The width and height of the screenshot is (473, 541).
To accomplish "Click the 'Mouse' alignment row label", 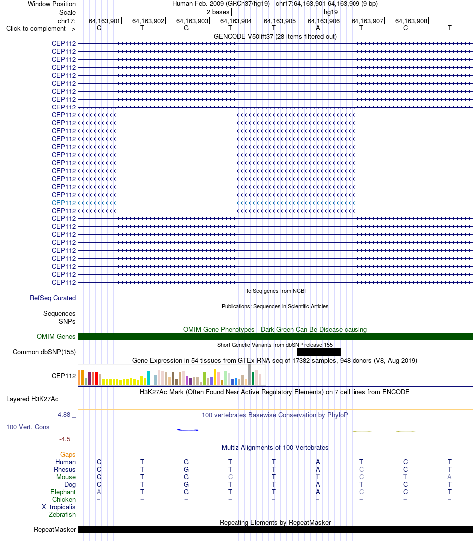I will pos(66,477).
